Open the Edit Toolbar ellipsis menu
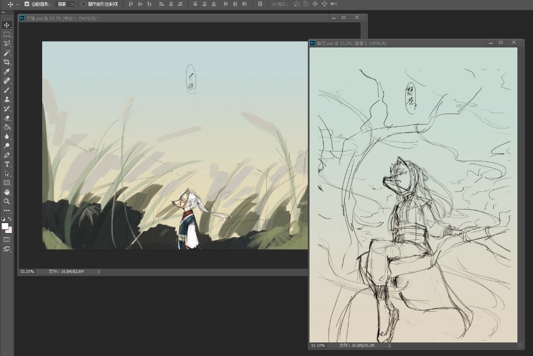This screenshot has height=356, width=533. point(7,211)
